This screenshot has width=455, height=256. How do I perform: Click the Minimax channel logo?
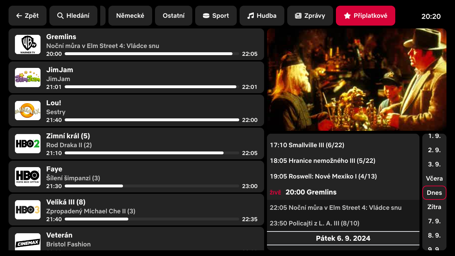(28, 111)
